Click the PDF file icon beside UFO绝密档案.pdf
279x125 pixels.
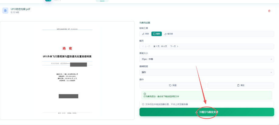pyautogui.click(x=5, y=11)
